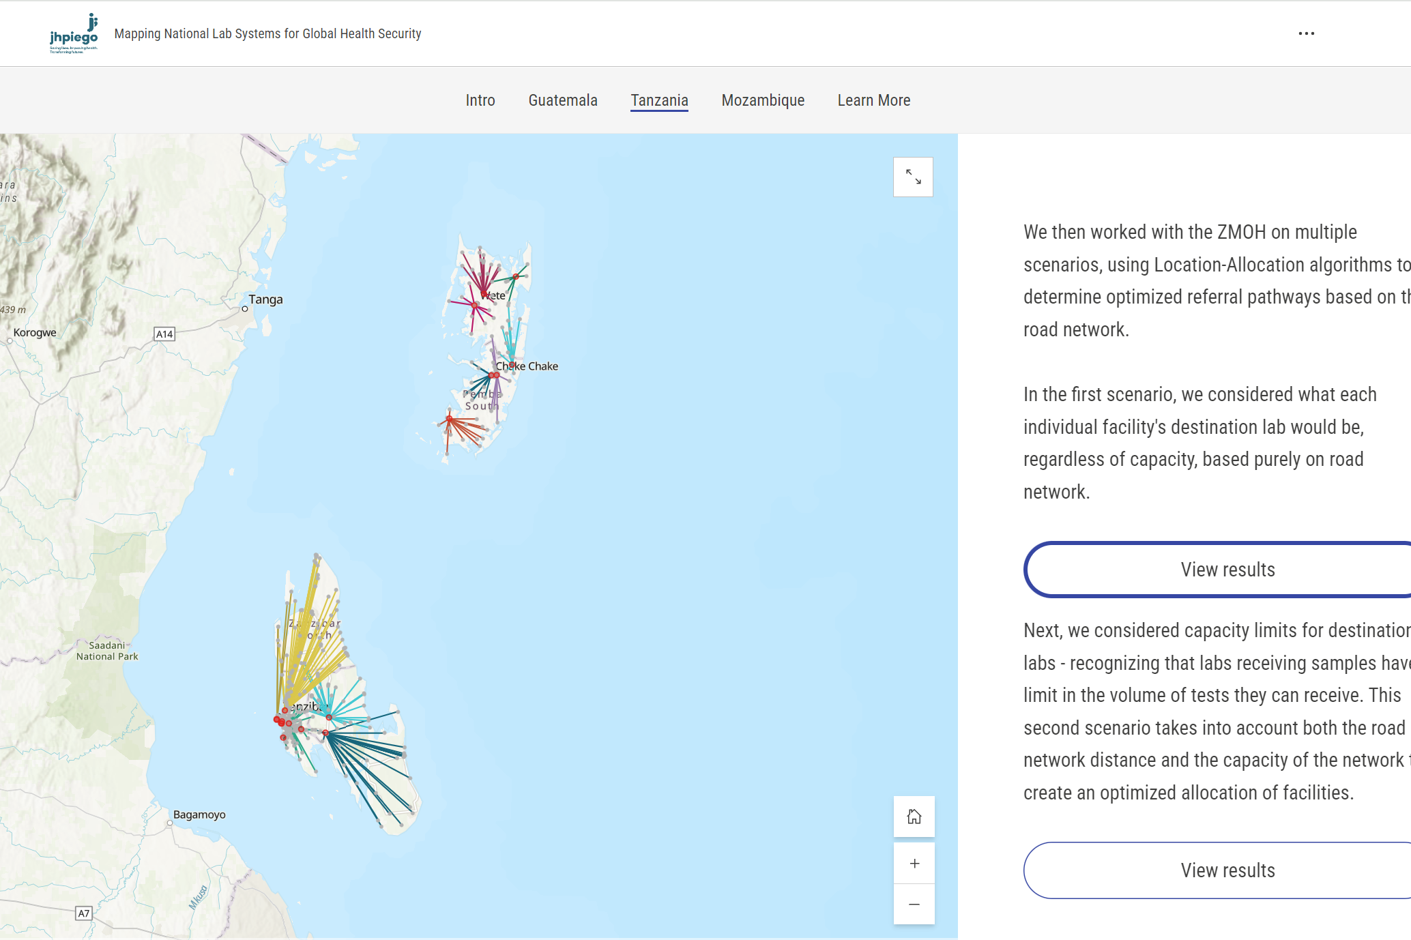View results for first scenario
The width and height of the screenshot is (1411, 940).
click(x=1227, y=570)
